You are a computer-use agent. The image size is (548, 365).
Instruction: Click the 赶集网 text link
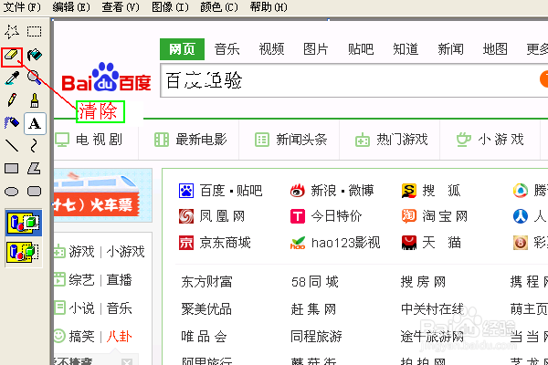(x=313, y=309)
